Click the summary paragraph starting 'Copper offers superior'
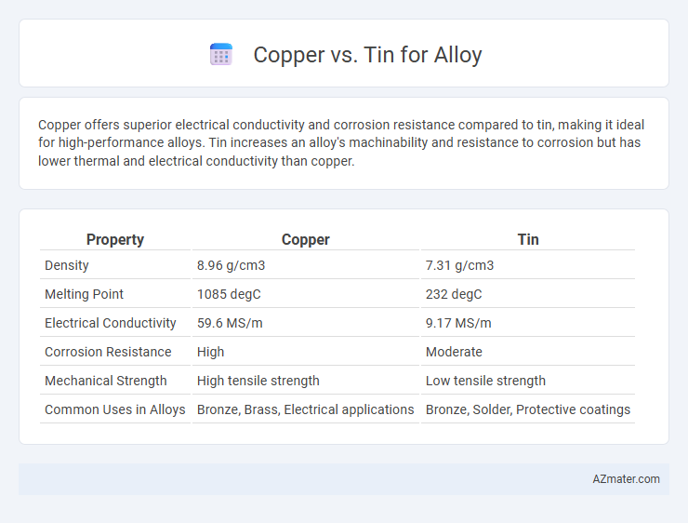Image resolution: width=688 pixels, height=523 pixels. coord(341,142)
